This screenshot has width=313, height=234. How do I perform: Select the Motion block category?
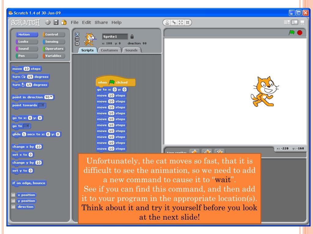pyautogui.click(x=27, y=34)
